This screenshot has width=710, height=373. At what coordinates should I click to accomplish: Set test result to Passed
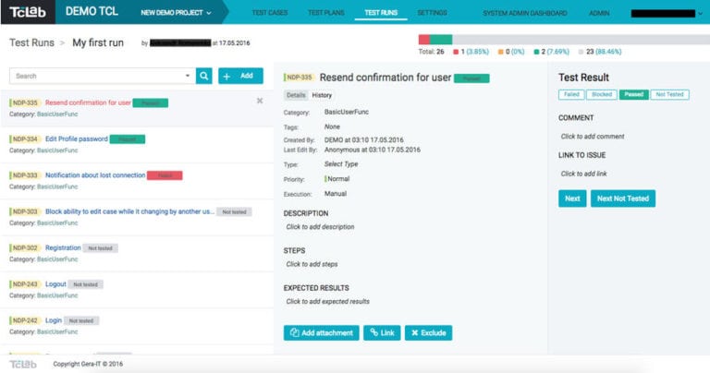pyautogui.click(x=634, y=94)
